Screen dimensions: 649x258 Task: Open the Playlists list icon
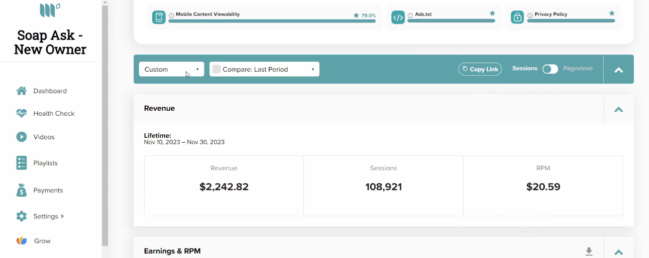22,163
